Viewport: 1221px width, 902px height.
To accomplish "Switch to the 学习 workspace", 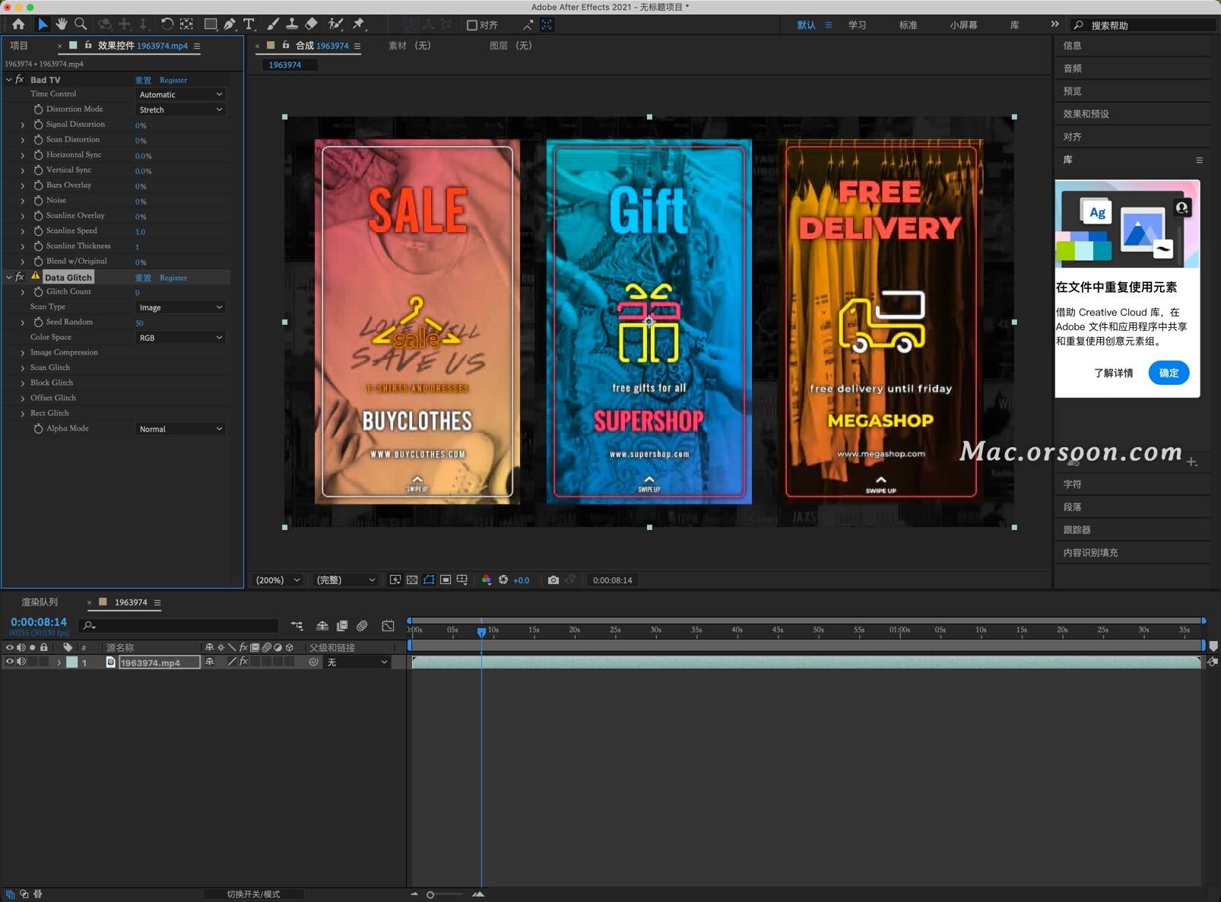I will click(857, 25).
